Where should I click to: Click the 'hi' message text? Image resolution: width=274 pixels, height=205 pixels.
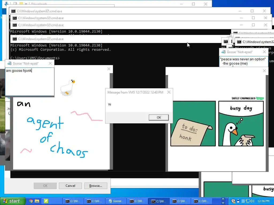point(109,104)
